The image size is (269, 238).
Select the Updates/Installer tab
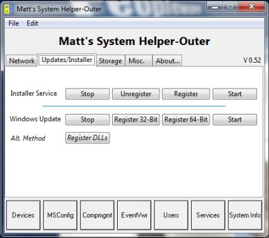(67, 60)
